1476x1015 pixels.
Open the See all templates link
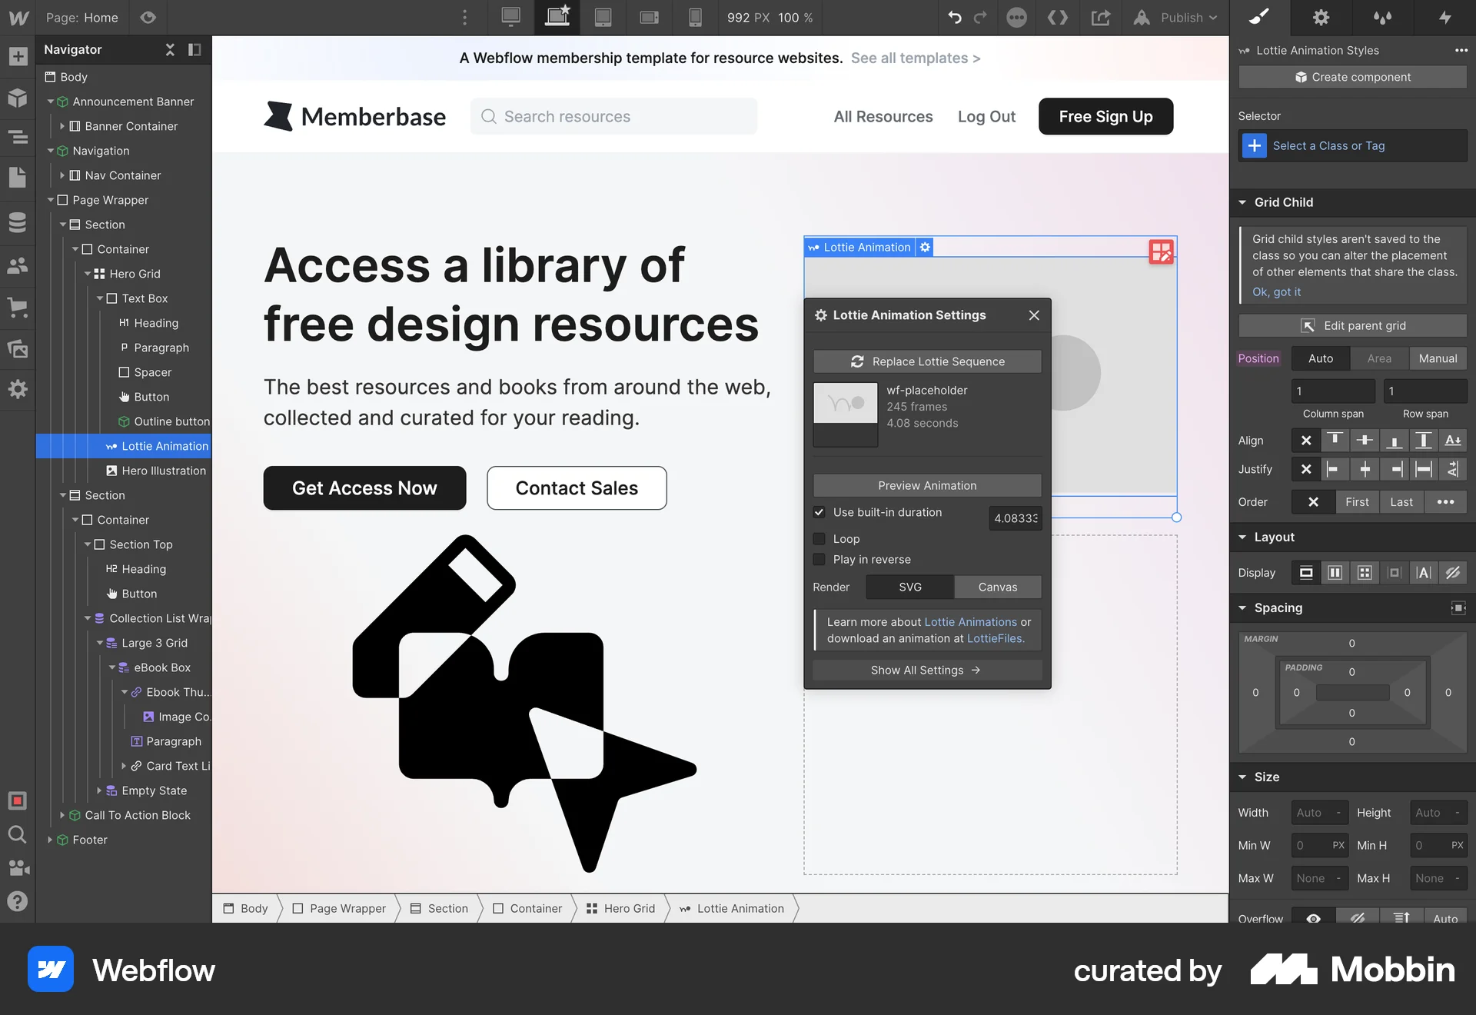point(915,58)
